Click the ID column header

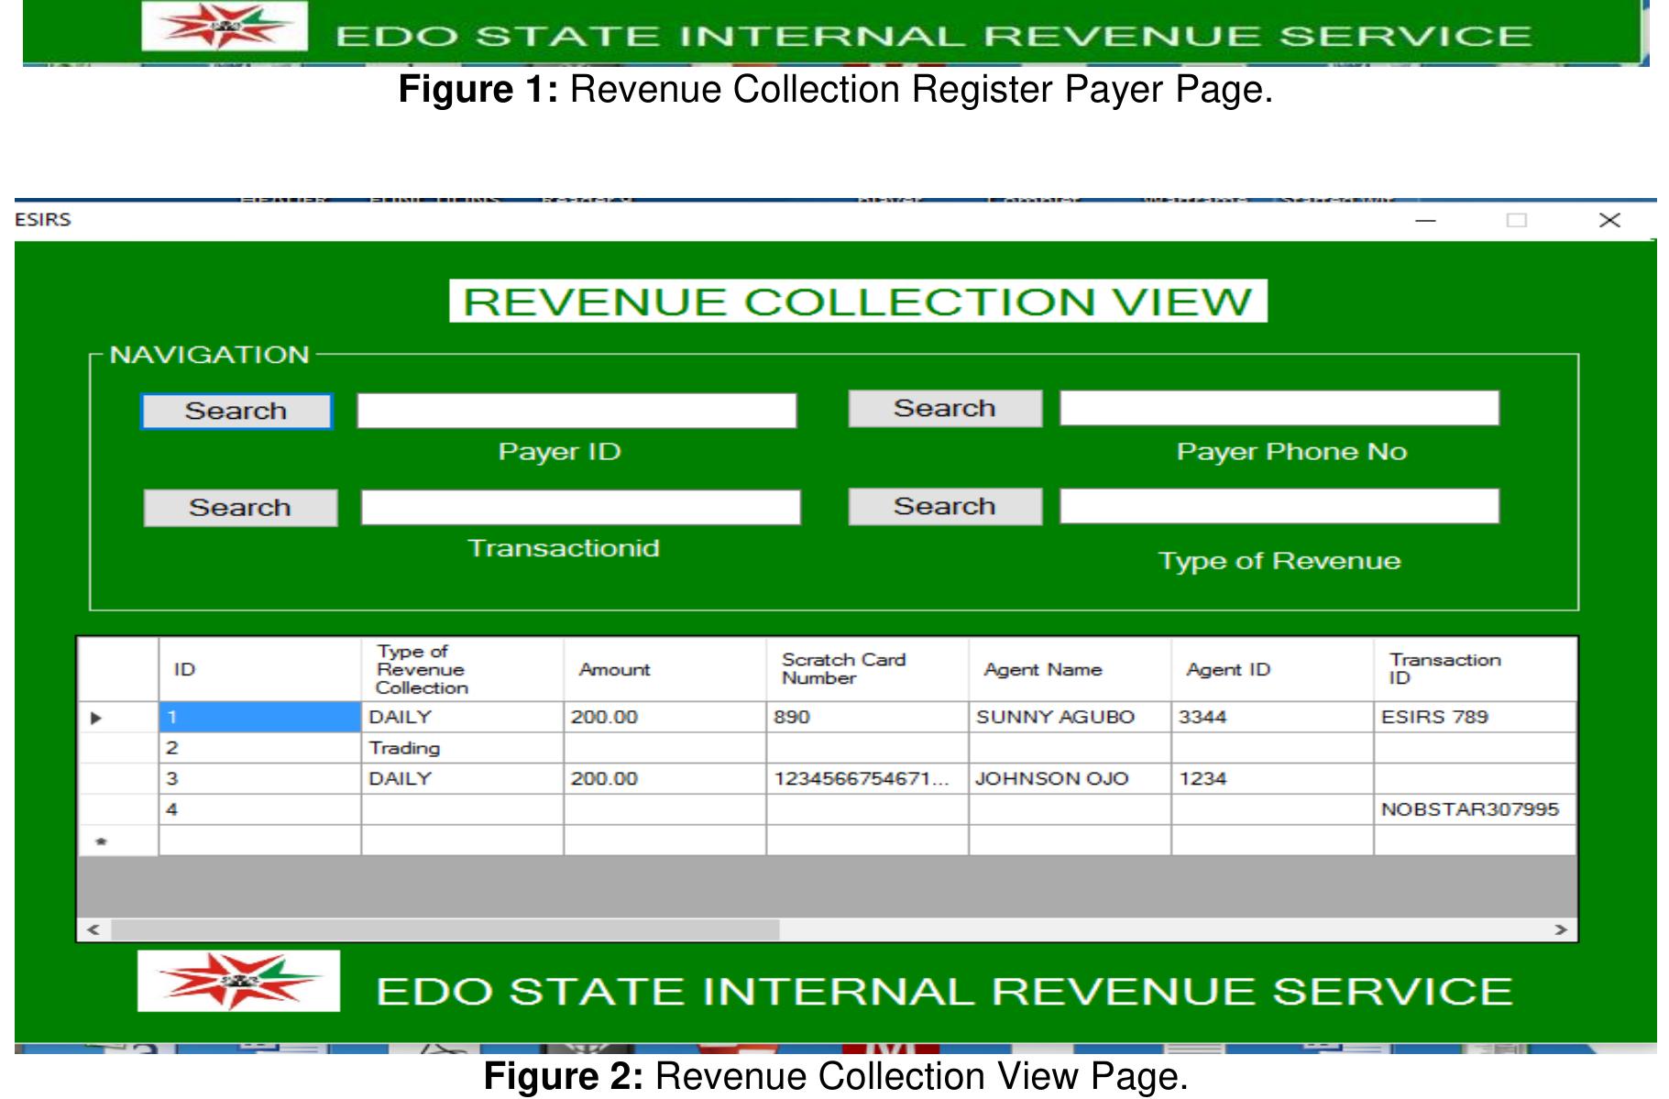[x=260, y=670]
